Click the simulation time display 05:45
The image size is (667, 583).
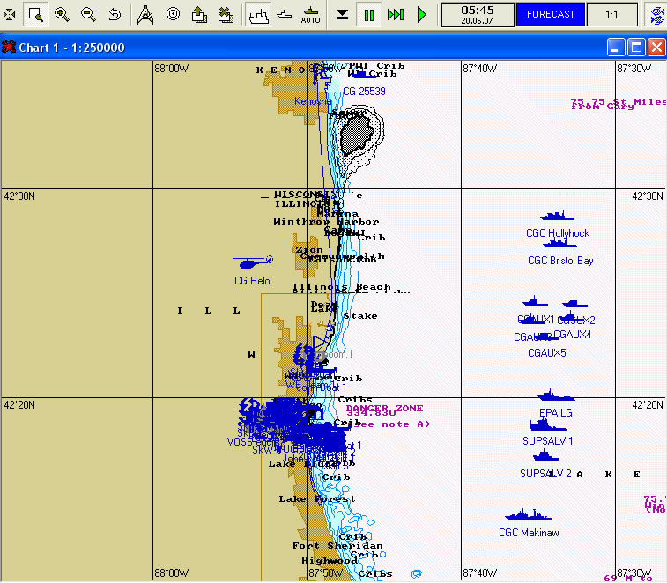coord(478,15)
